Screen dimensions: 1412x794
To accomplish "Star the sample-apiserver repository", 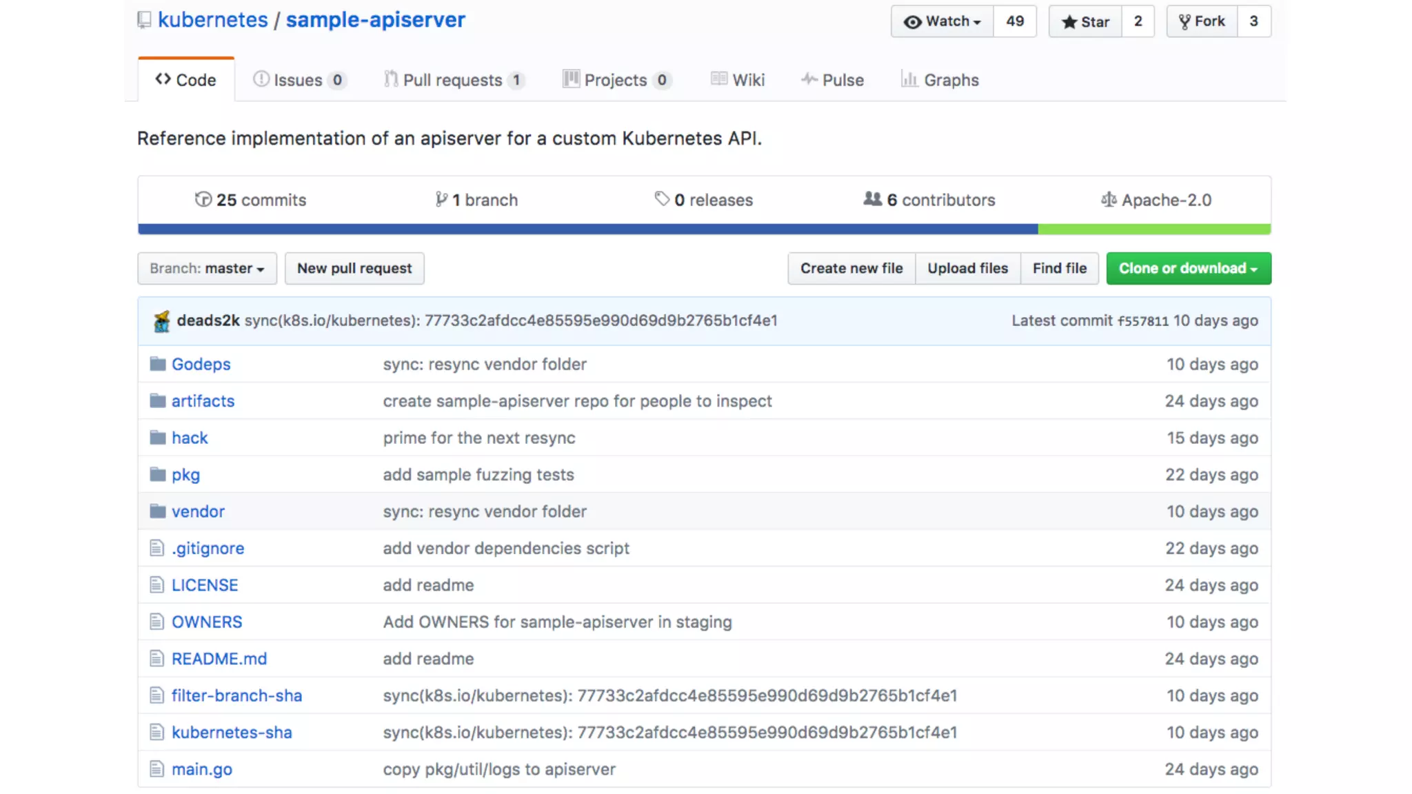I will (x=1086, y=21).
